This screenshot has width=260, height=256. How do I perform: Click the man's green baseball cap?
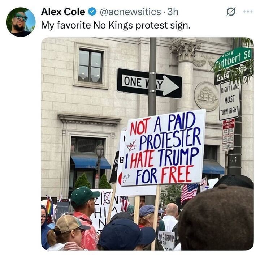coord(84,196)
